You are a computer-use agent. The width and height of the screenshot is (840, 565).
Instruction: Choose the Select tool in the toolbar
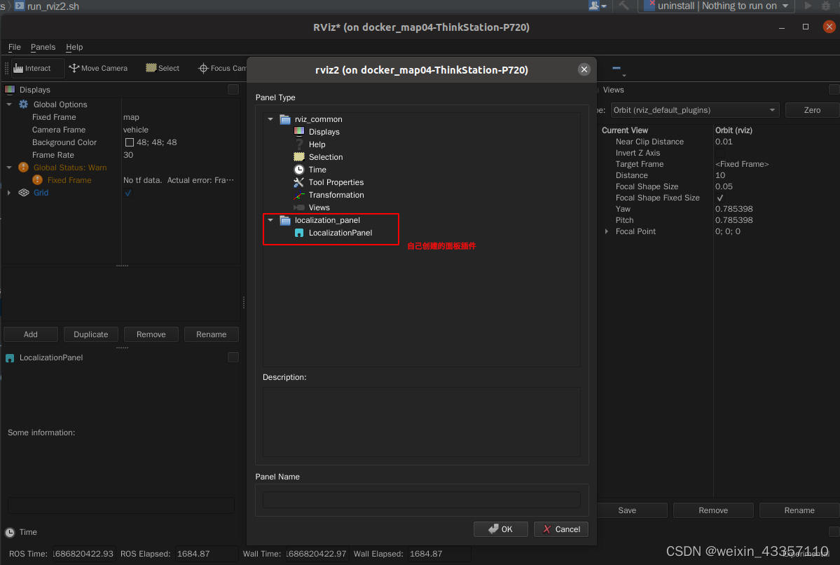(x=161, y=68)
